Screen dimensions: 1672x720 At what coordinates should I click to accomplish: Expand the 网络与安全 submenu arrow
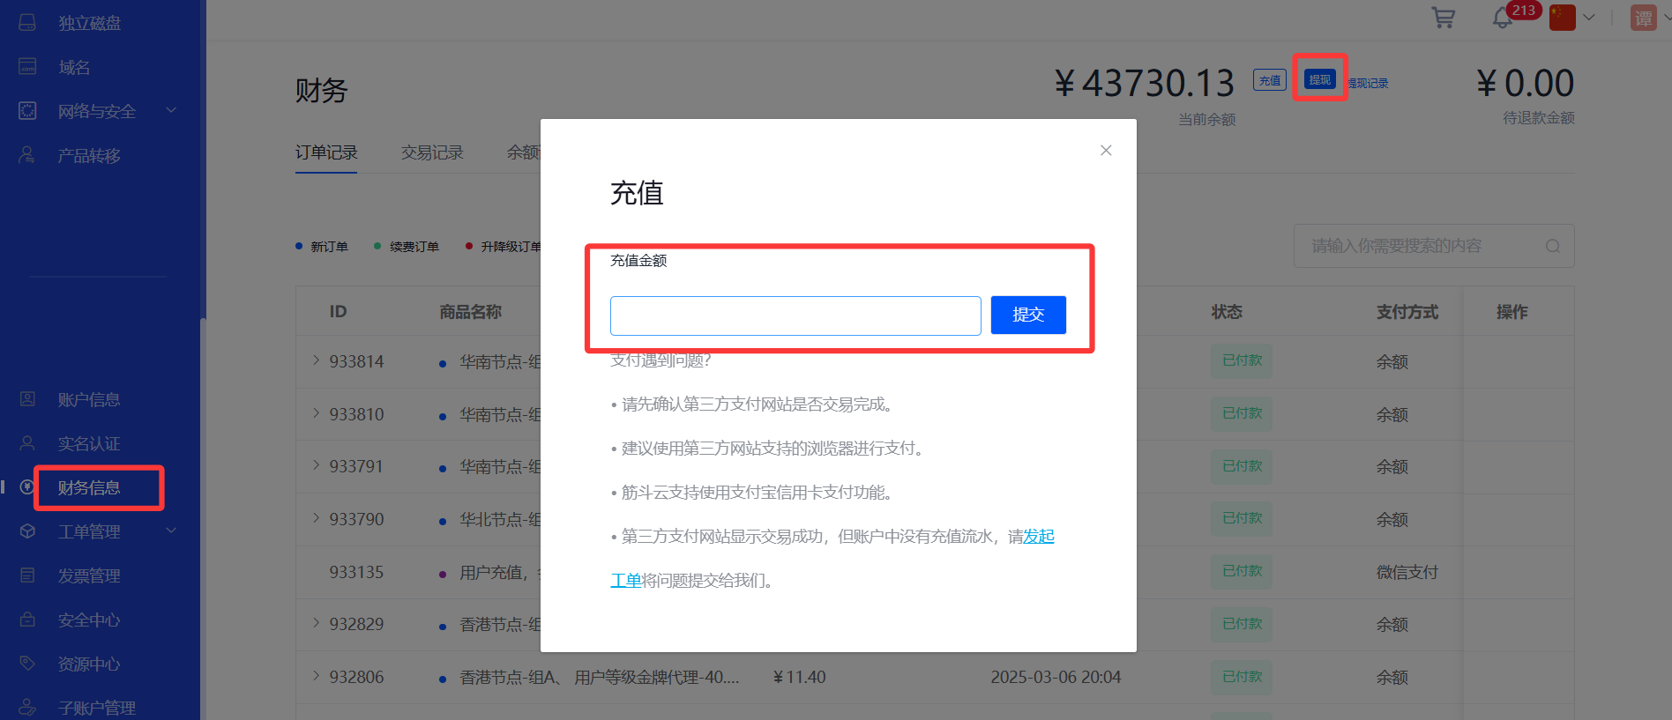pos(171,110)
